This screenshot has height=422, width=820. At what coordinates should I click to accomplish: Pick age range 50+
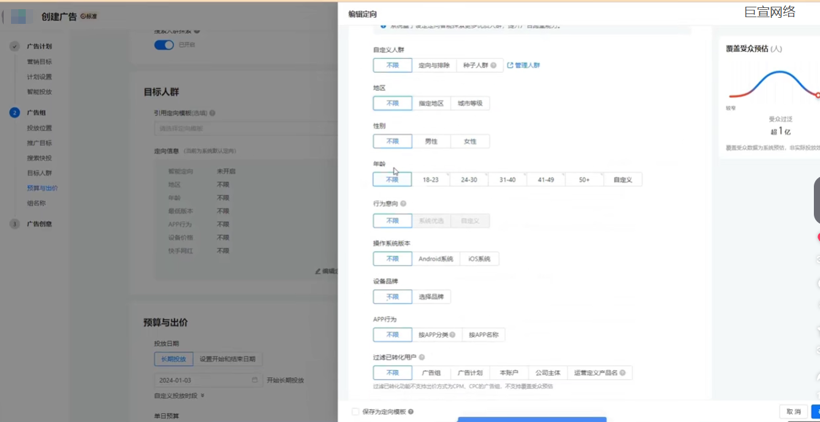click(x=584, y=180)
